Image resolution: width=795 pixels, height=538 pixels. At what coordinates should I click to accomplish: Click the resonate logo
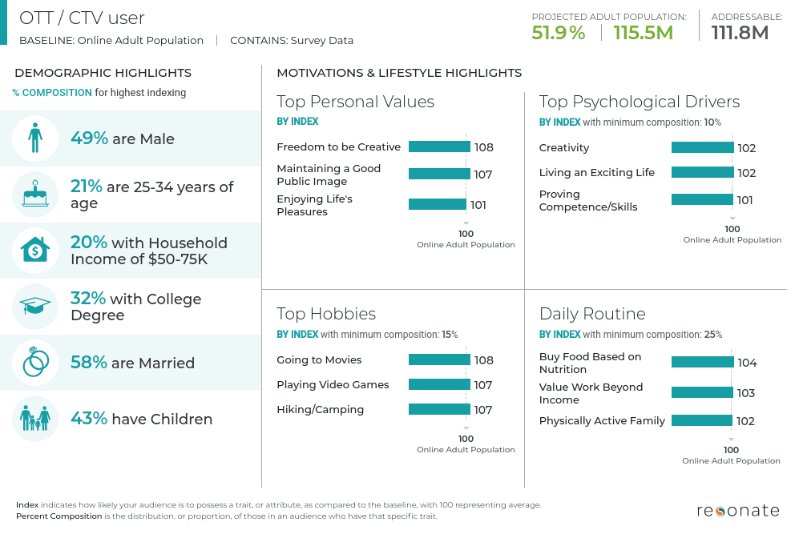tap(738, 511)
